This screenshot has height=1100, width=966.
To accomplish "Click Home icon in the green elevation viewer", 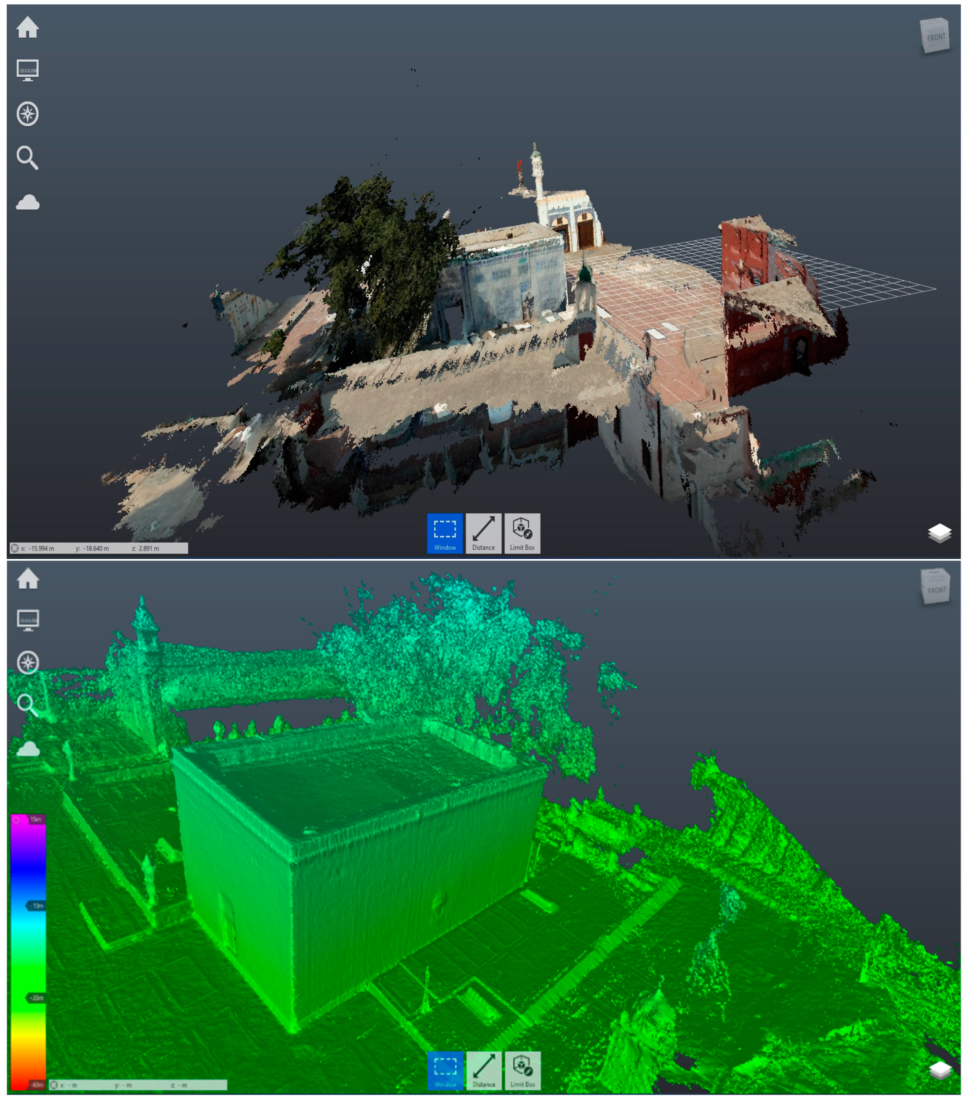I will coord(28,579).
